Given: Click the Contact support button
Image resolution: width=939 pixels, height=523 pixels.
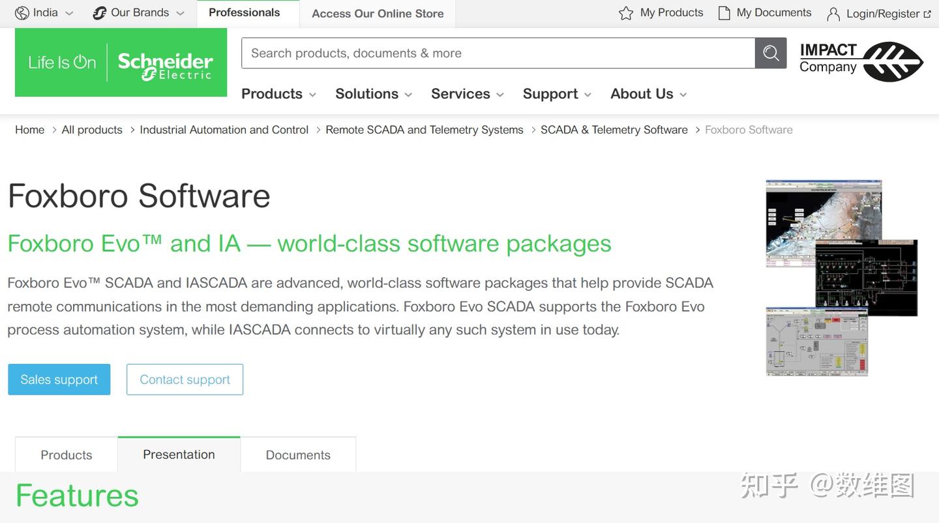Looking at the screenshot, I should pos(185,380).
